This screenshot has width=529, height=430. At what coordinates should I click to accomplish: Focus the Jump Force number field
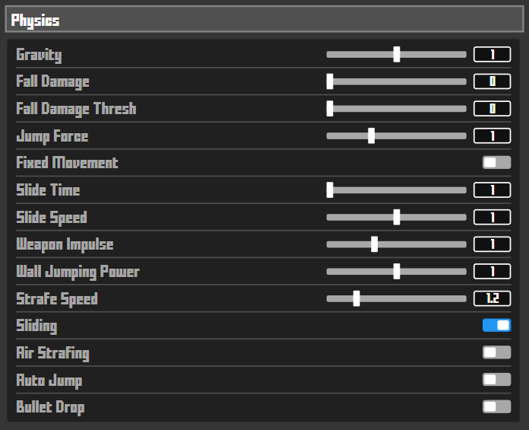tap(492, 136)
